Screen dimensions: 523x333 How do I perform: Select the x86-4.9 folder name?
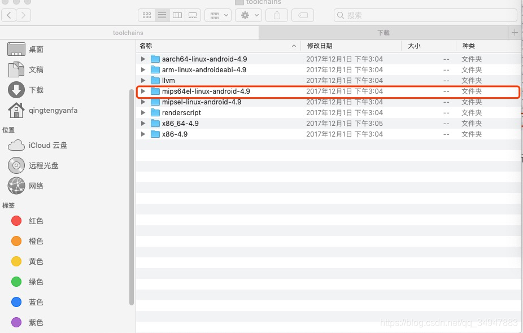[x=175, y=134]
